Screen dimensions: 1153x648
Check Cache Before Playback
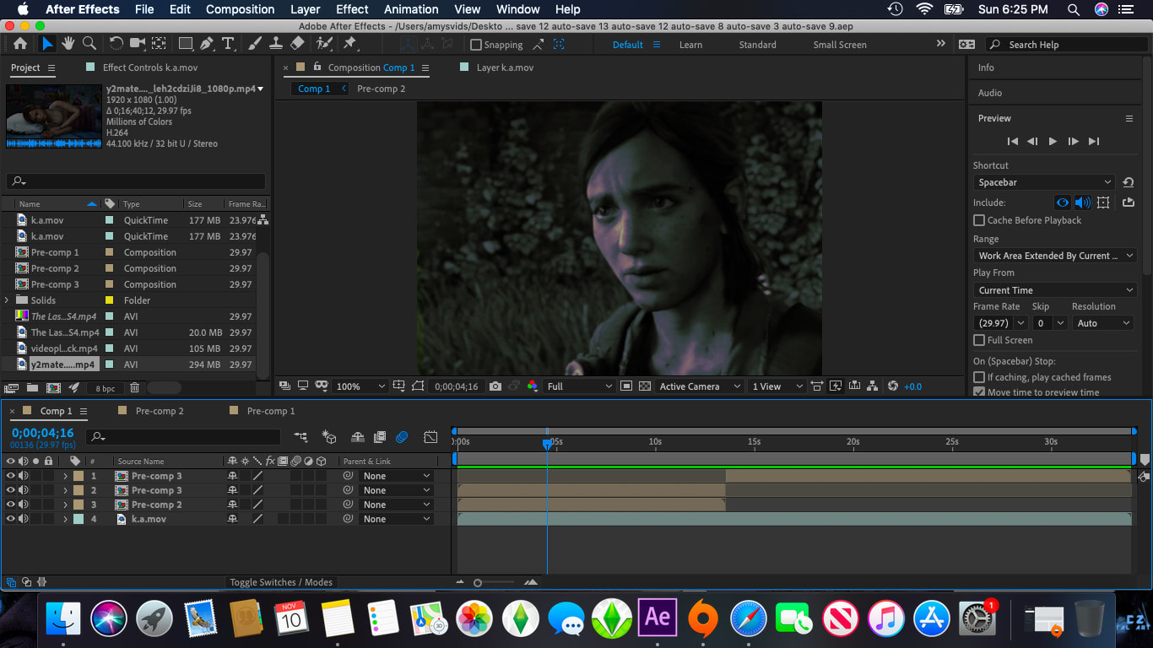click(x=979, y=220)
